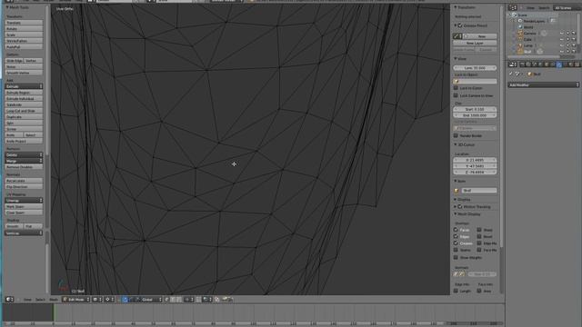Click the clip Start value field
The height and width of the screenshot is (327, 582).
pyautogui.click(x=475, y=109)
